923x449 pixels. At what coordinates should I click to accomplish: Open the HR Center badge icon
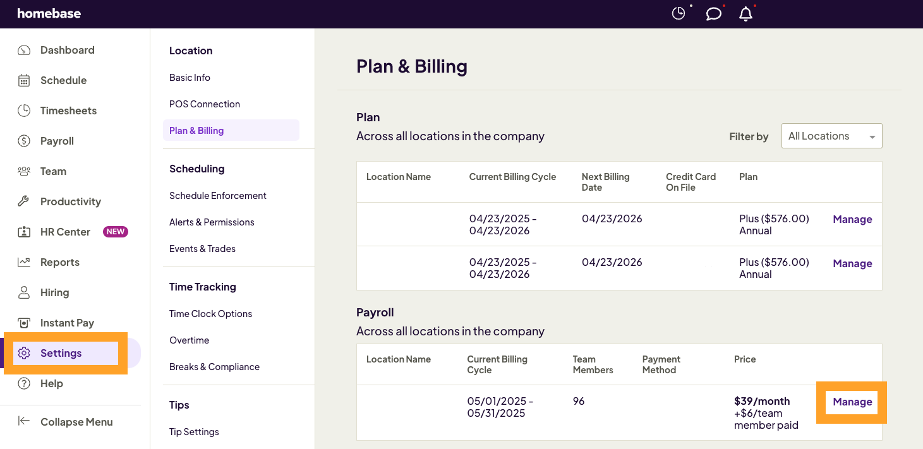(x=23, y=232)
